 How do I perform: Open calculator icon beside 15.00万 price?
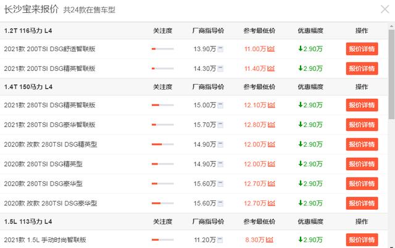coord(220,105)
